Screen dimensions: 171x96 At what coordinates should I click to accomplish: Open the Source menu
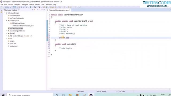pyautogui.click(x=11, y=5)
